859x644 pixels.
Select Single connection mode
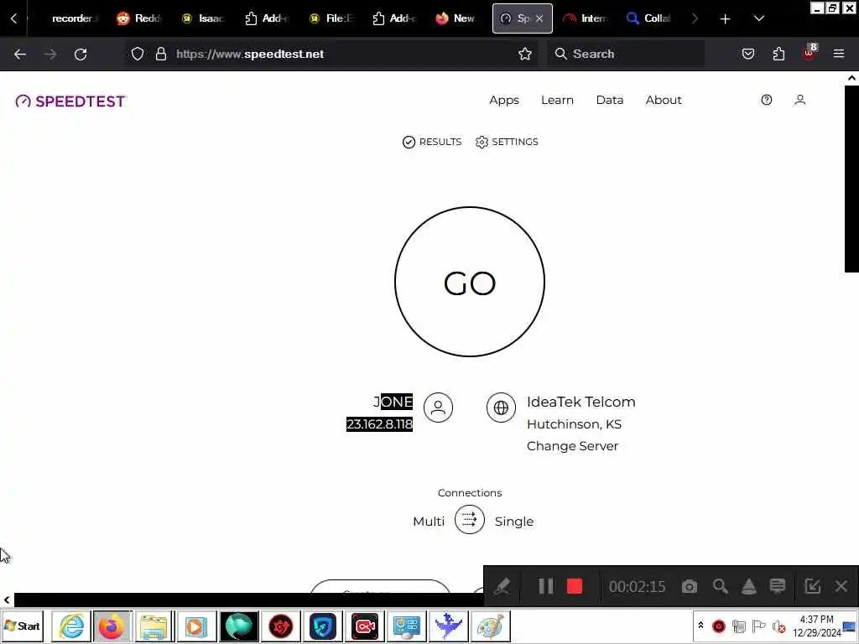click(x=514, y=522)
